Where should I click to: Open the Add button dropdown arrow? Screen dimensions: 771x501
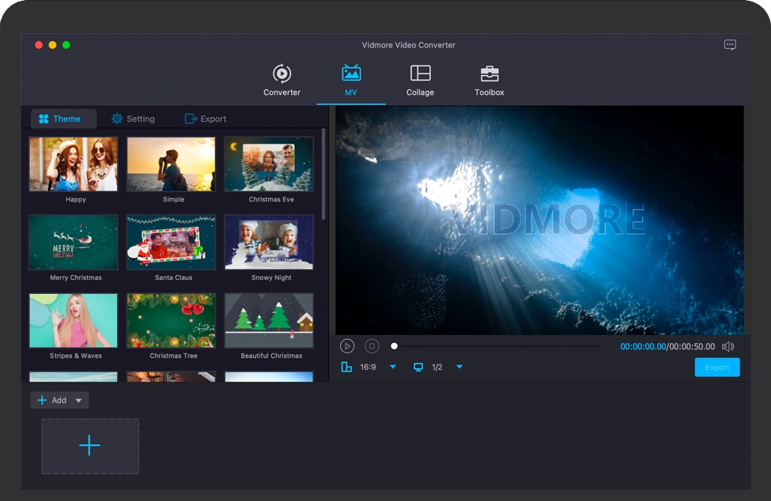(x=78, y=401)
